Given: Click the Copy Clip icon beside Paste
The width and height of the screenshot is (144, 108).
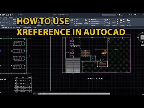Looking at the screenshot, I should (x=124, y=19).
